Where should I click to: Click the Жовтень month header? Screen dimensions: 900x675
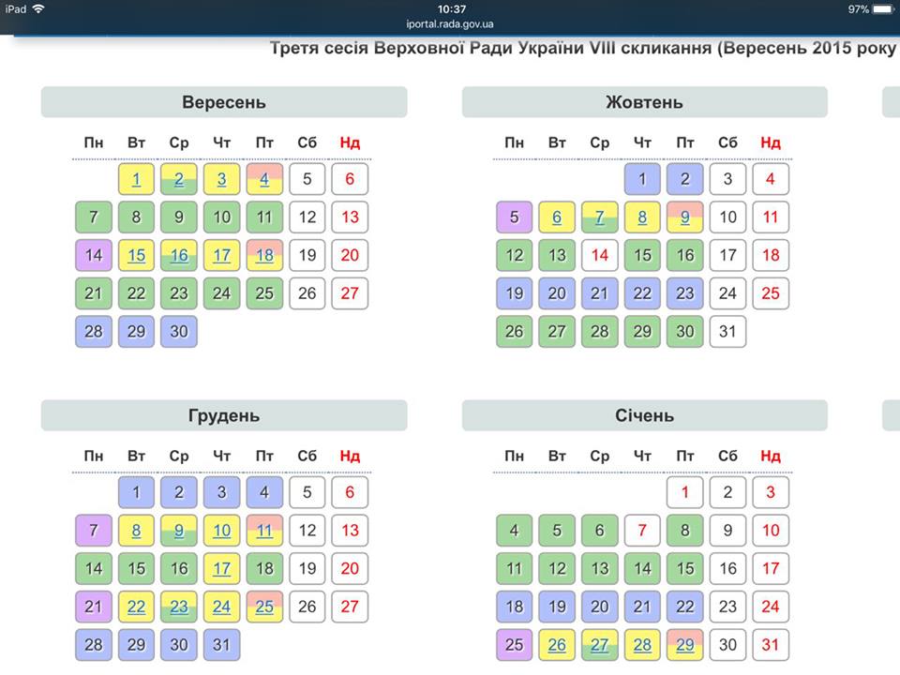pos(644,102)
